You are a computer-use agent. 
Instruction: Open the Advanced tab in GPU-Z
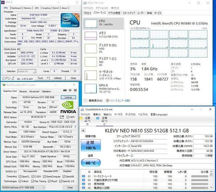(x=34, y=92)
